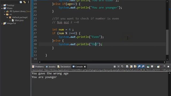Place cursor in "Even" string on line 28
The height and width of the screenshot is (96, 171).
(95, 37)
